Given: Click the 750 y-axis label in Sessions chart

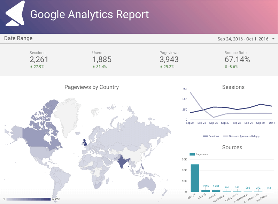Looking at the screenshot, I should [185, 89].
